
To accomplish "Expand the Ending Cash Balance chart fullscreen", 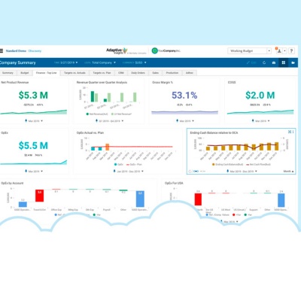I will click(x=290, y=132).
